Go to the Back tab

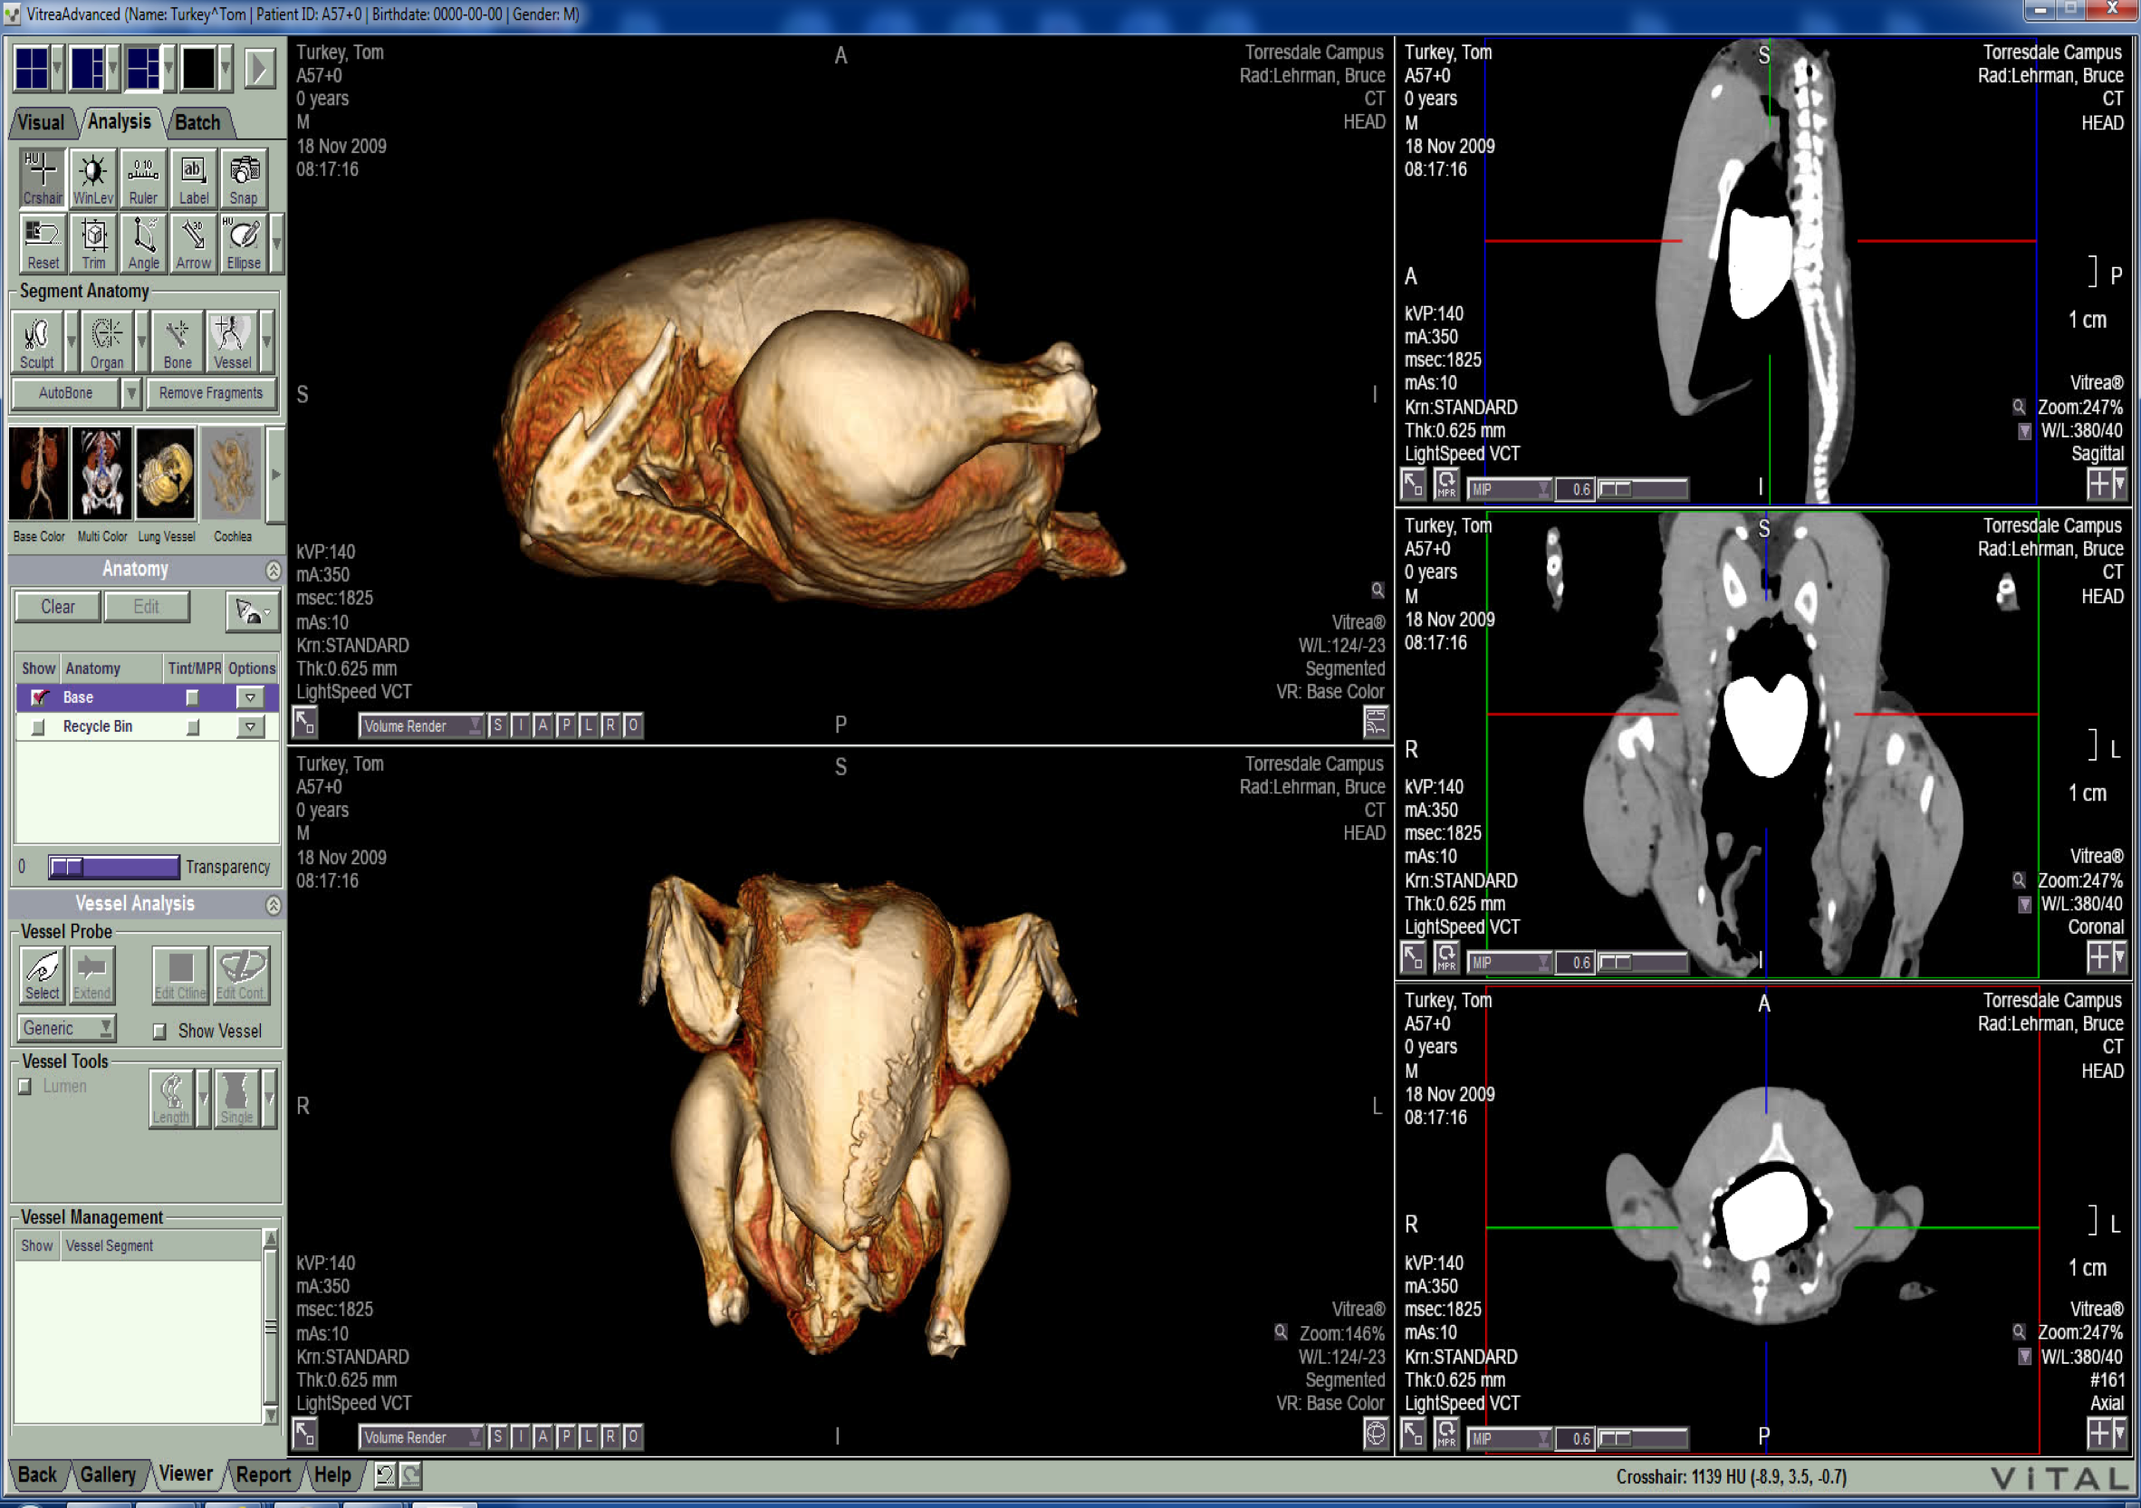tap(37, 1474)
